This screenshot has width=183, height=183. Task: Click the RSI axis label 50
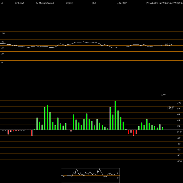[x=3, y=48]
